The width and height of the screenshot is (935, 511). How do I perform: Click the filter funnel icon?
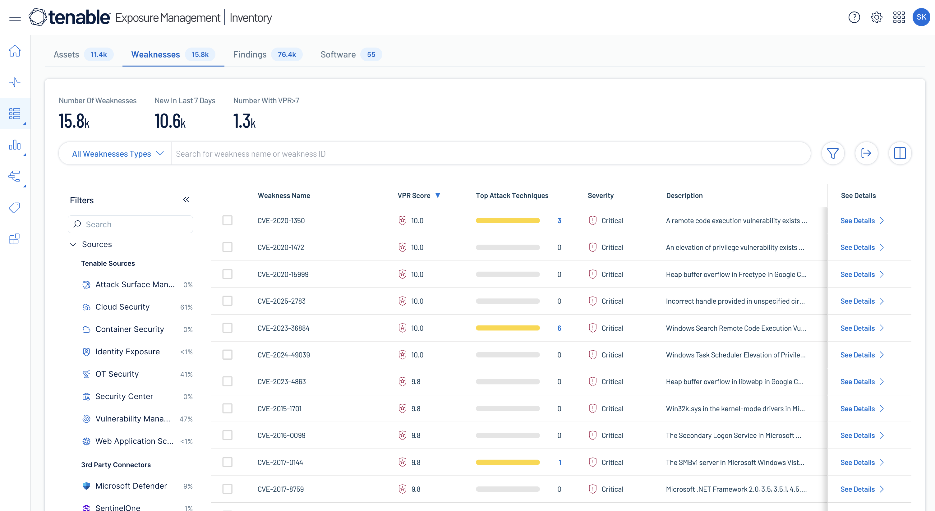833,154
